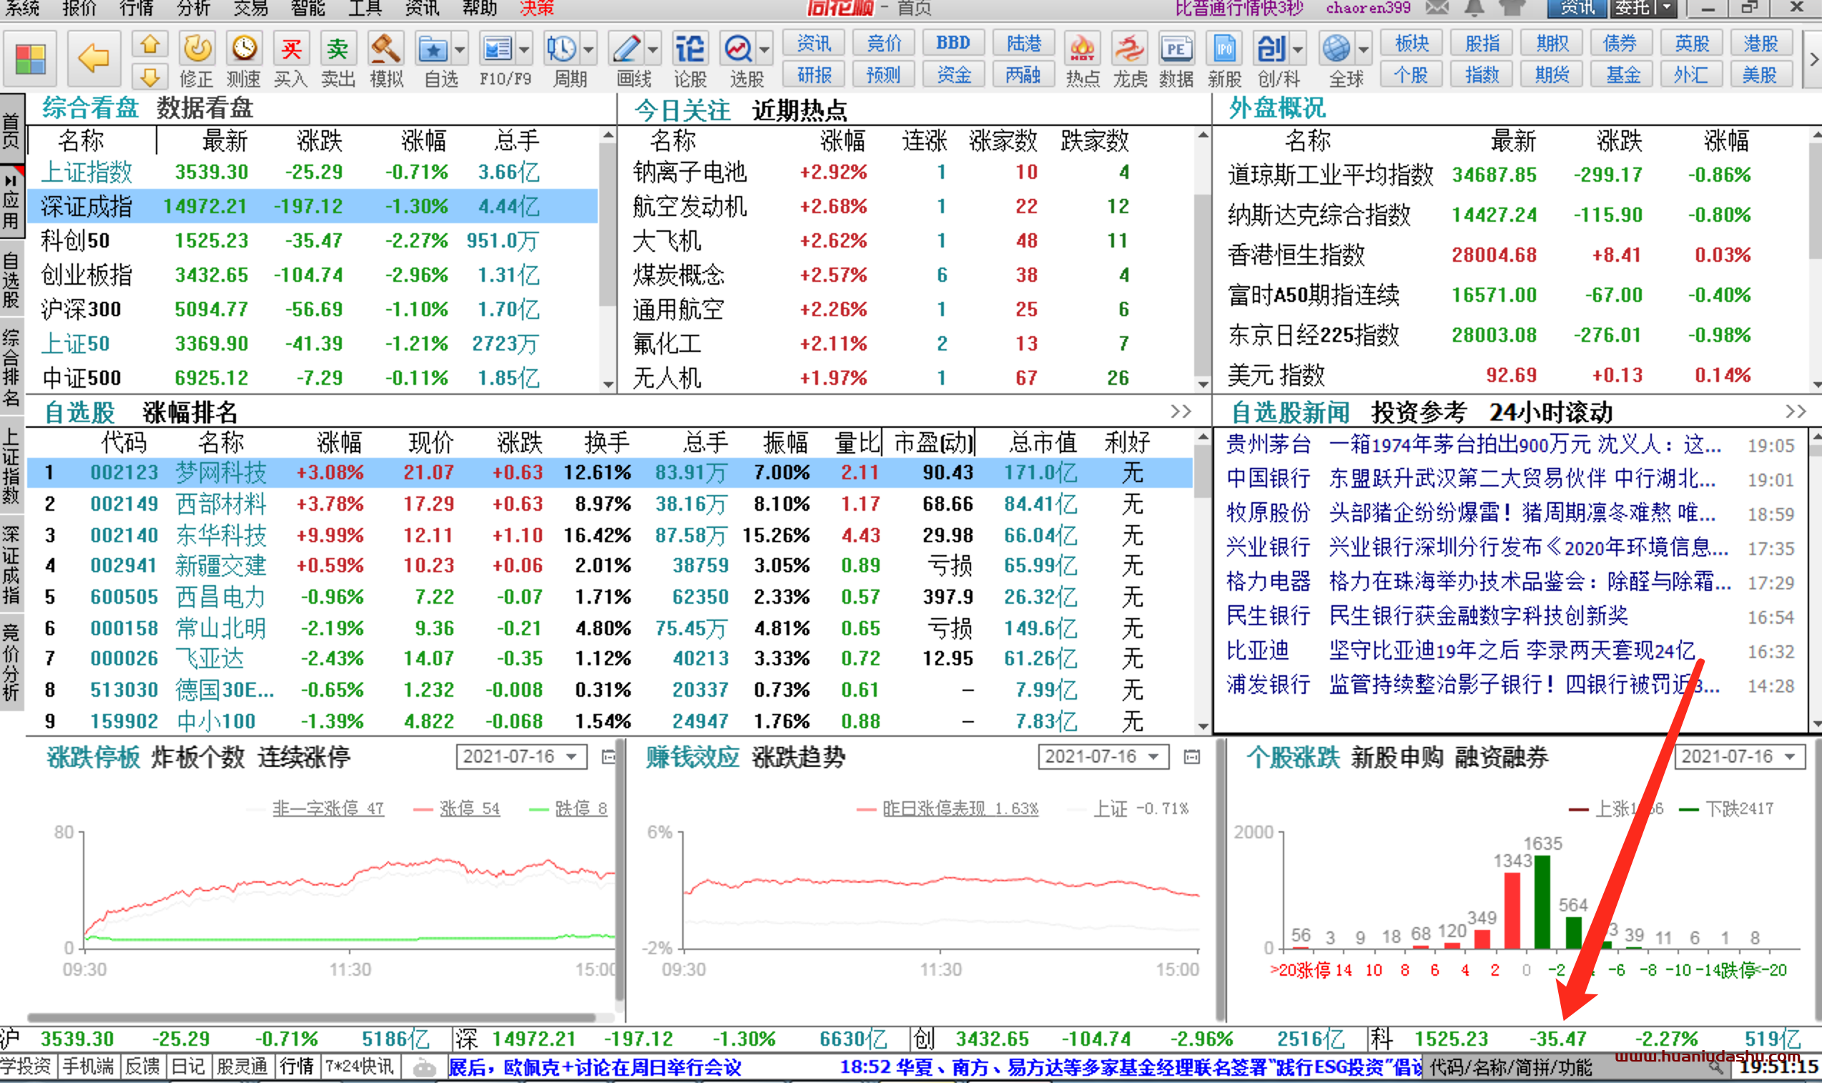Select the 画线 drawing pencil icon

[x=626, y=49]
